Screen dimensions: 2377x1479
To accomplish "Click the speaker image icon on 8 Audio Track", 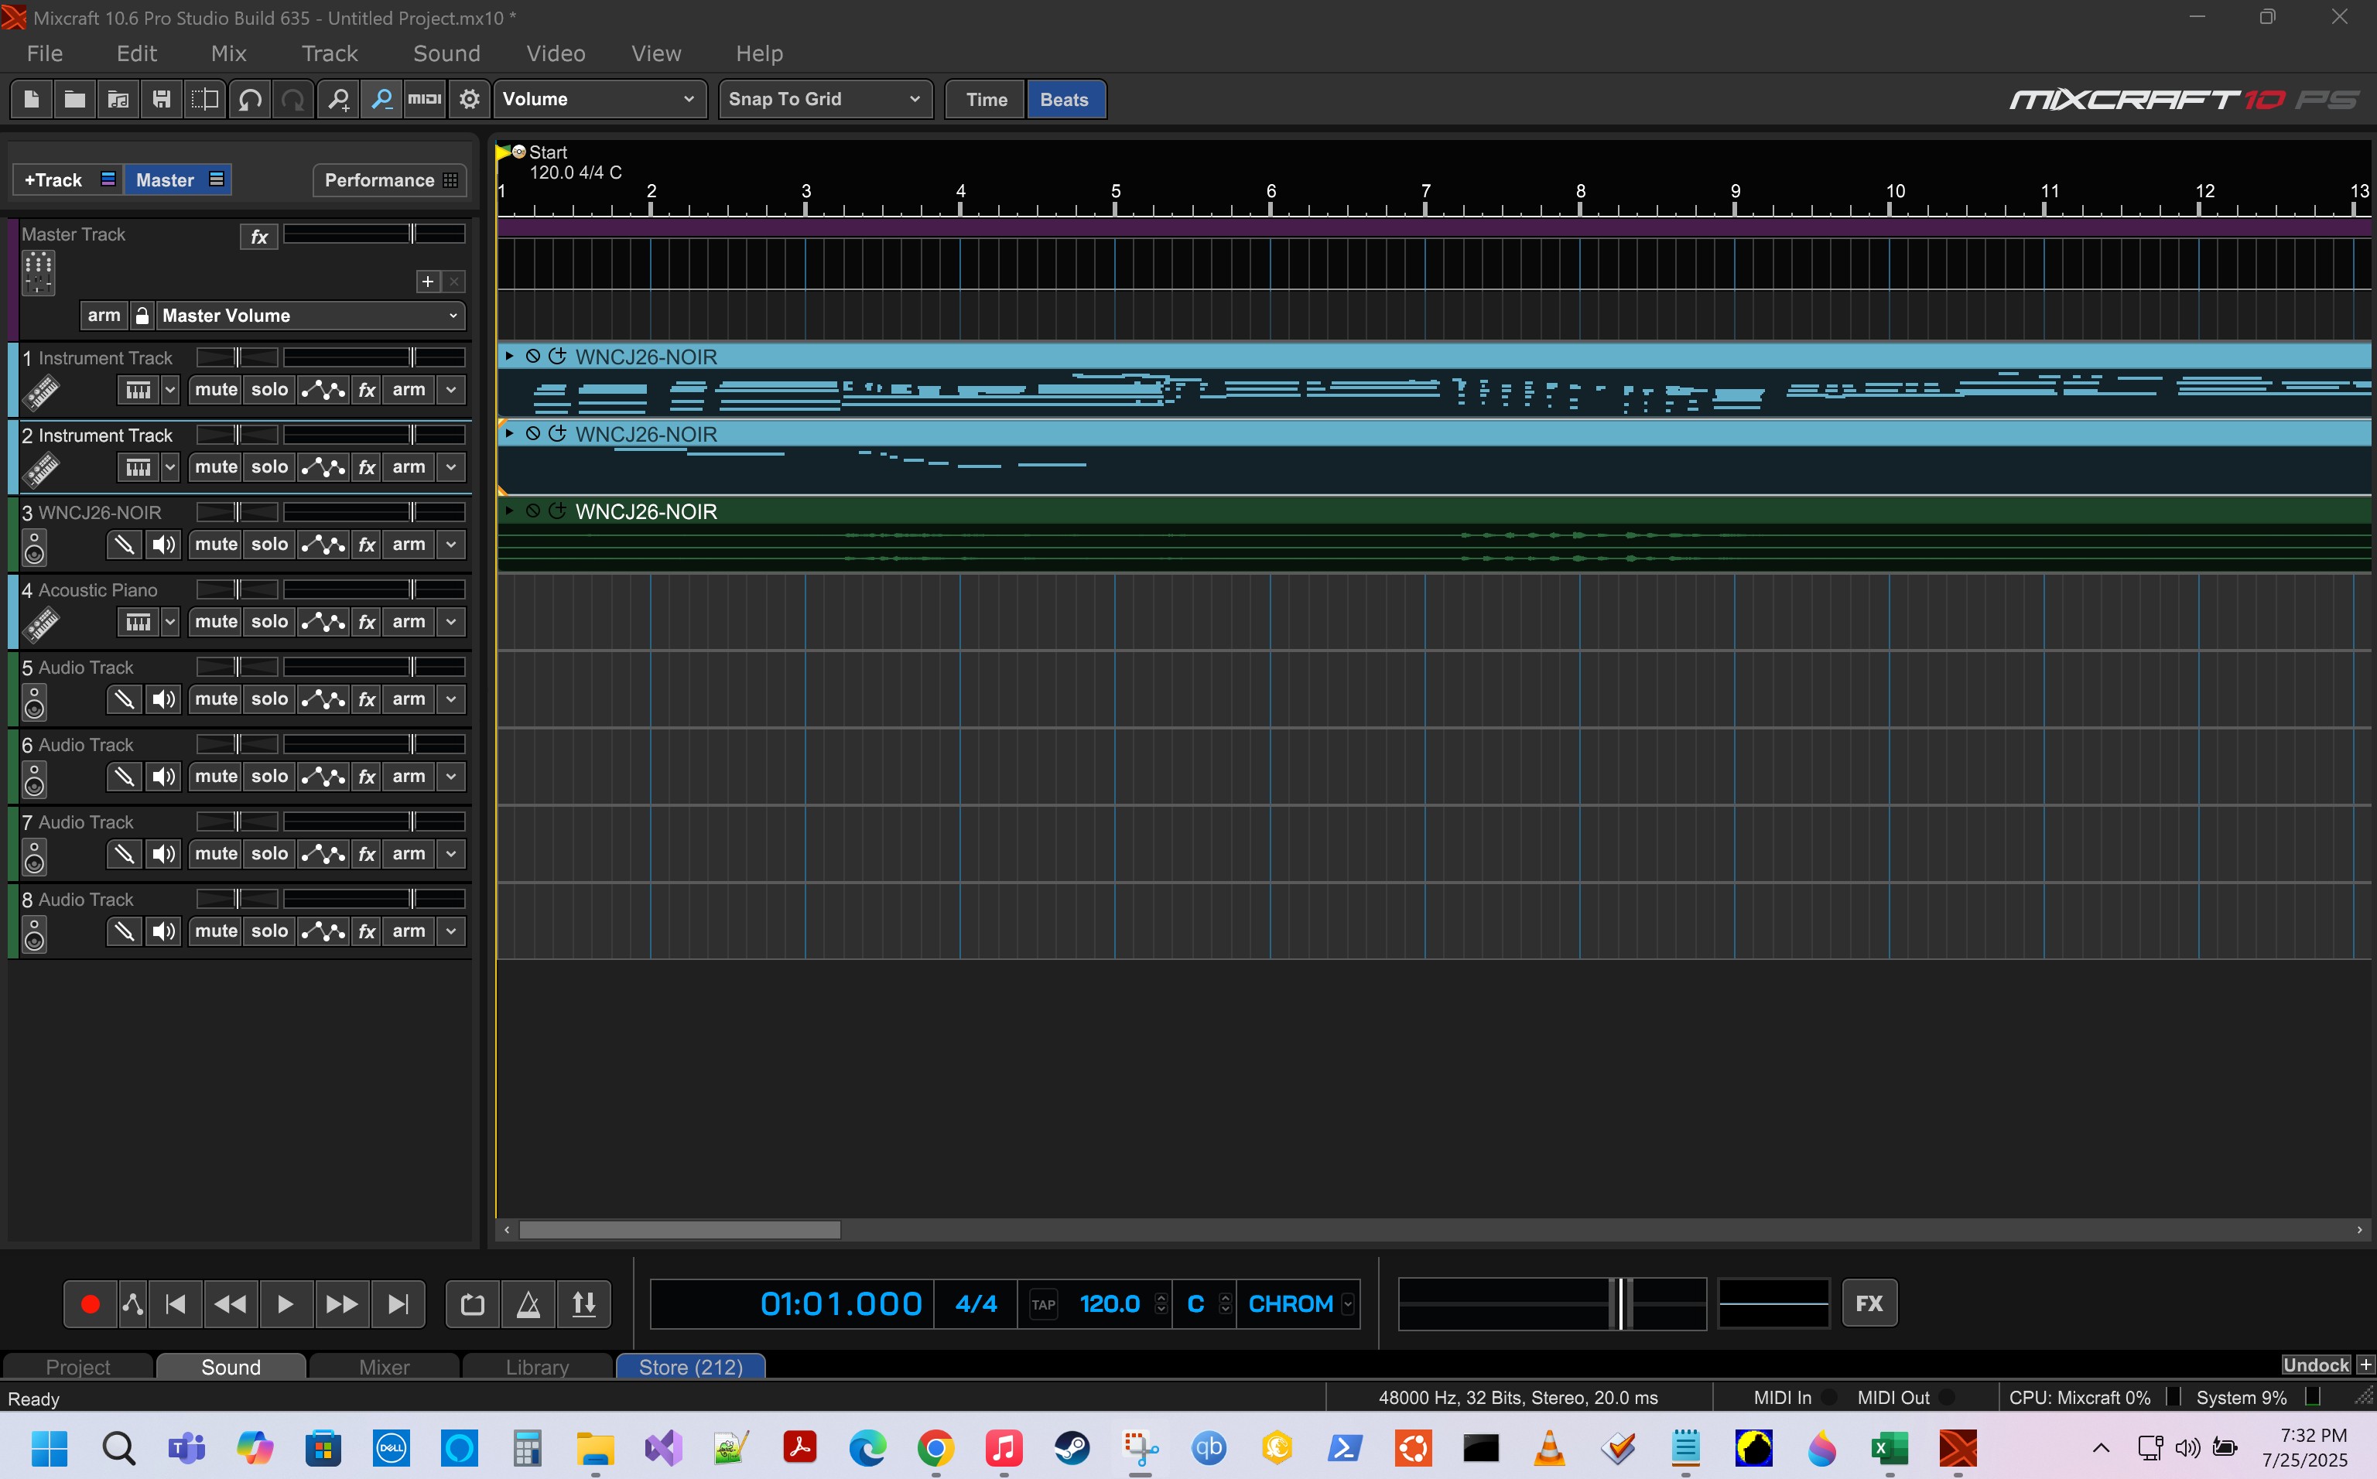I will tap(34, 934).
